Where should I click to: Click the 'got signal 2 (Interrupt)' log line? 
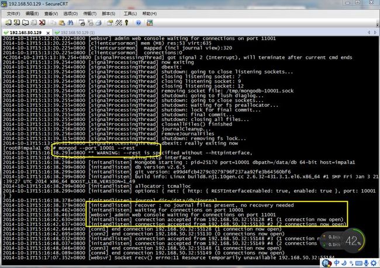point(178,57)
